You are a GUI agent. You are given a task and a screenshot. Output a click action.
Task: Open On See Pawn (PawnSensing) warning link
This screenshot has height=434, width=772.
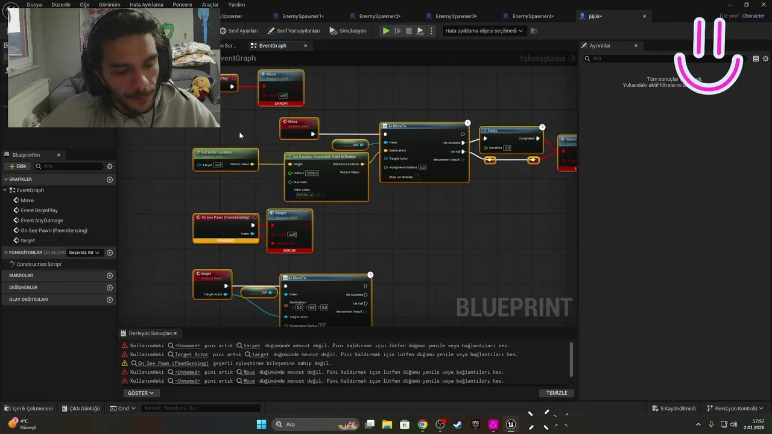point(173,363)
